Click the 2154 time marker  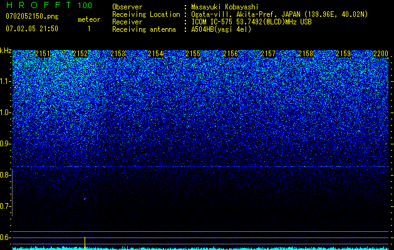(x=155, y=54)
